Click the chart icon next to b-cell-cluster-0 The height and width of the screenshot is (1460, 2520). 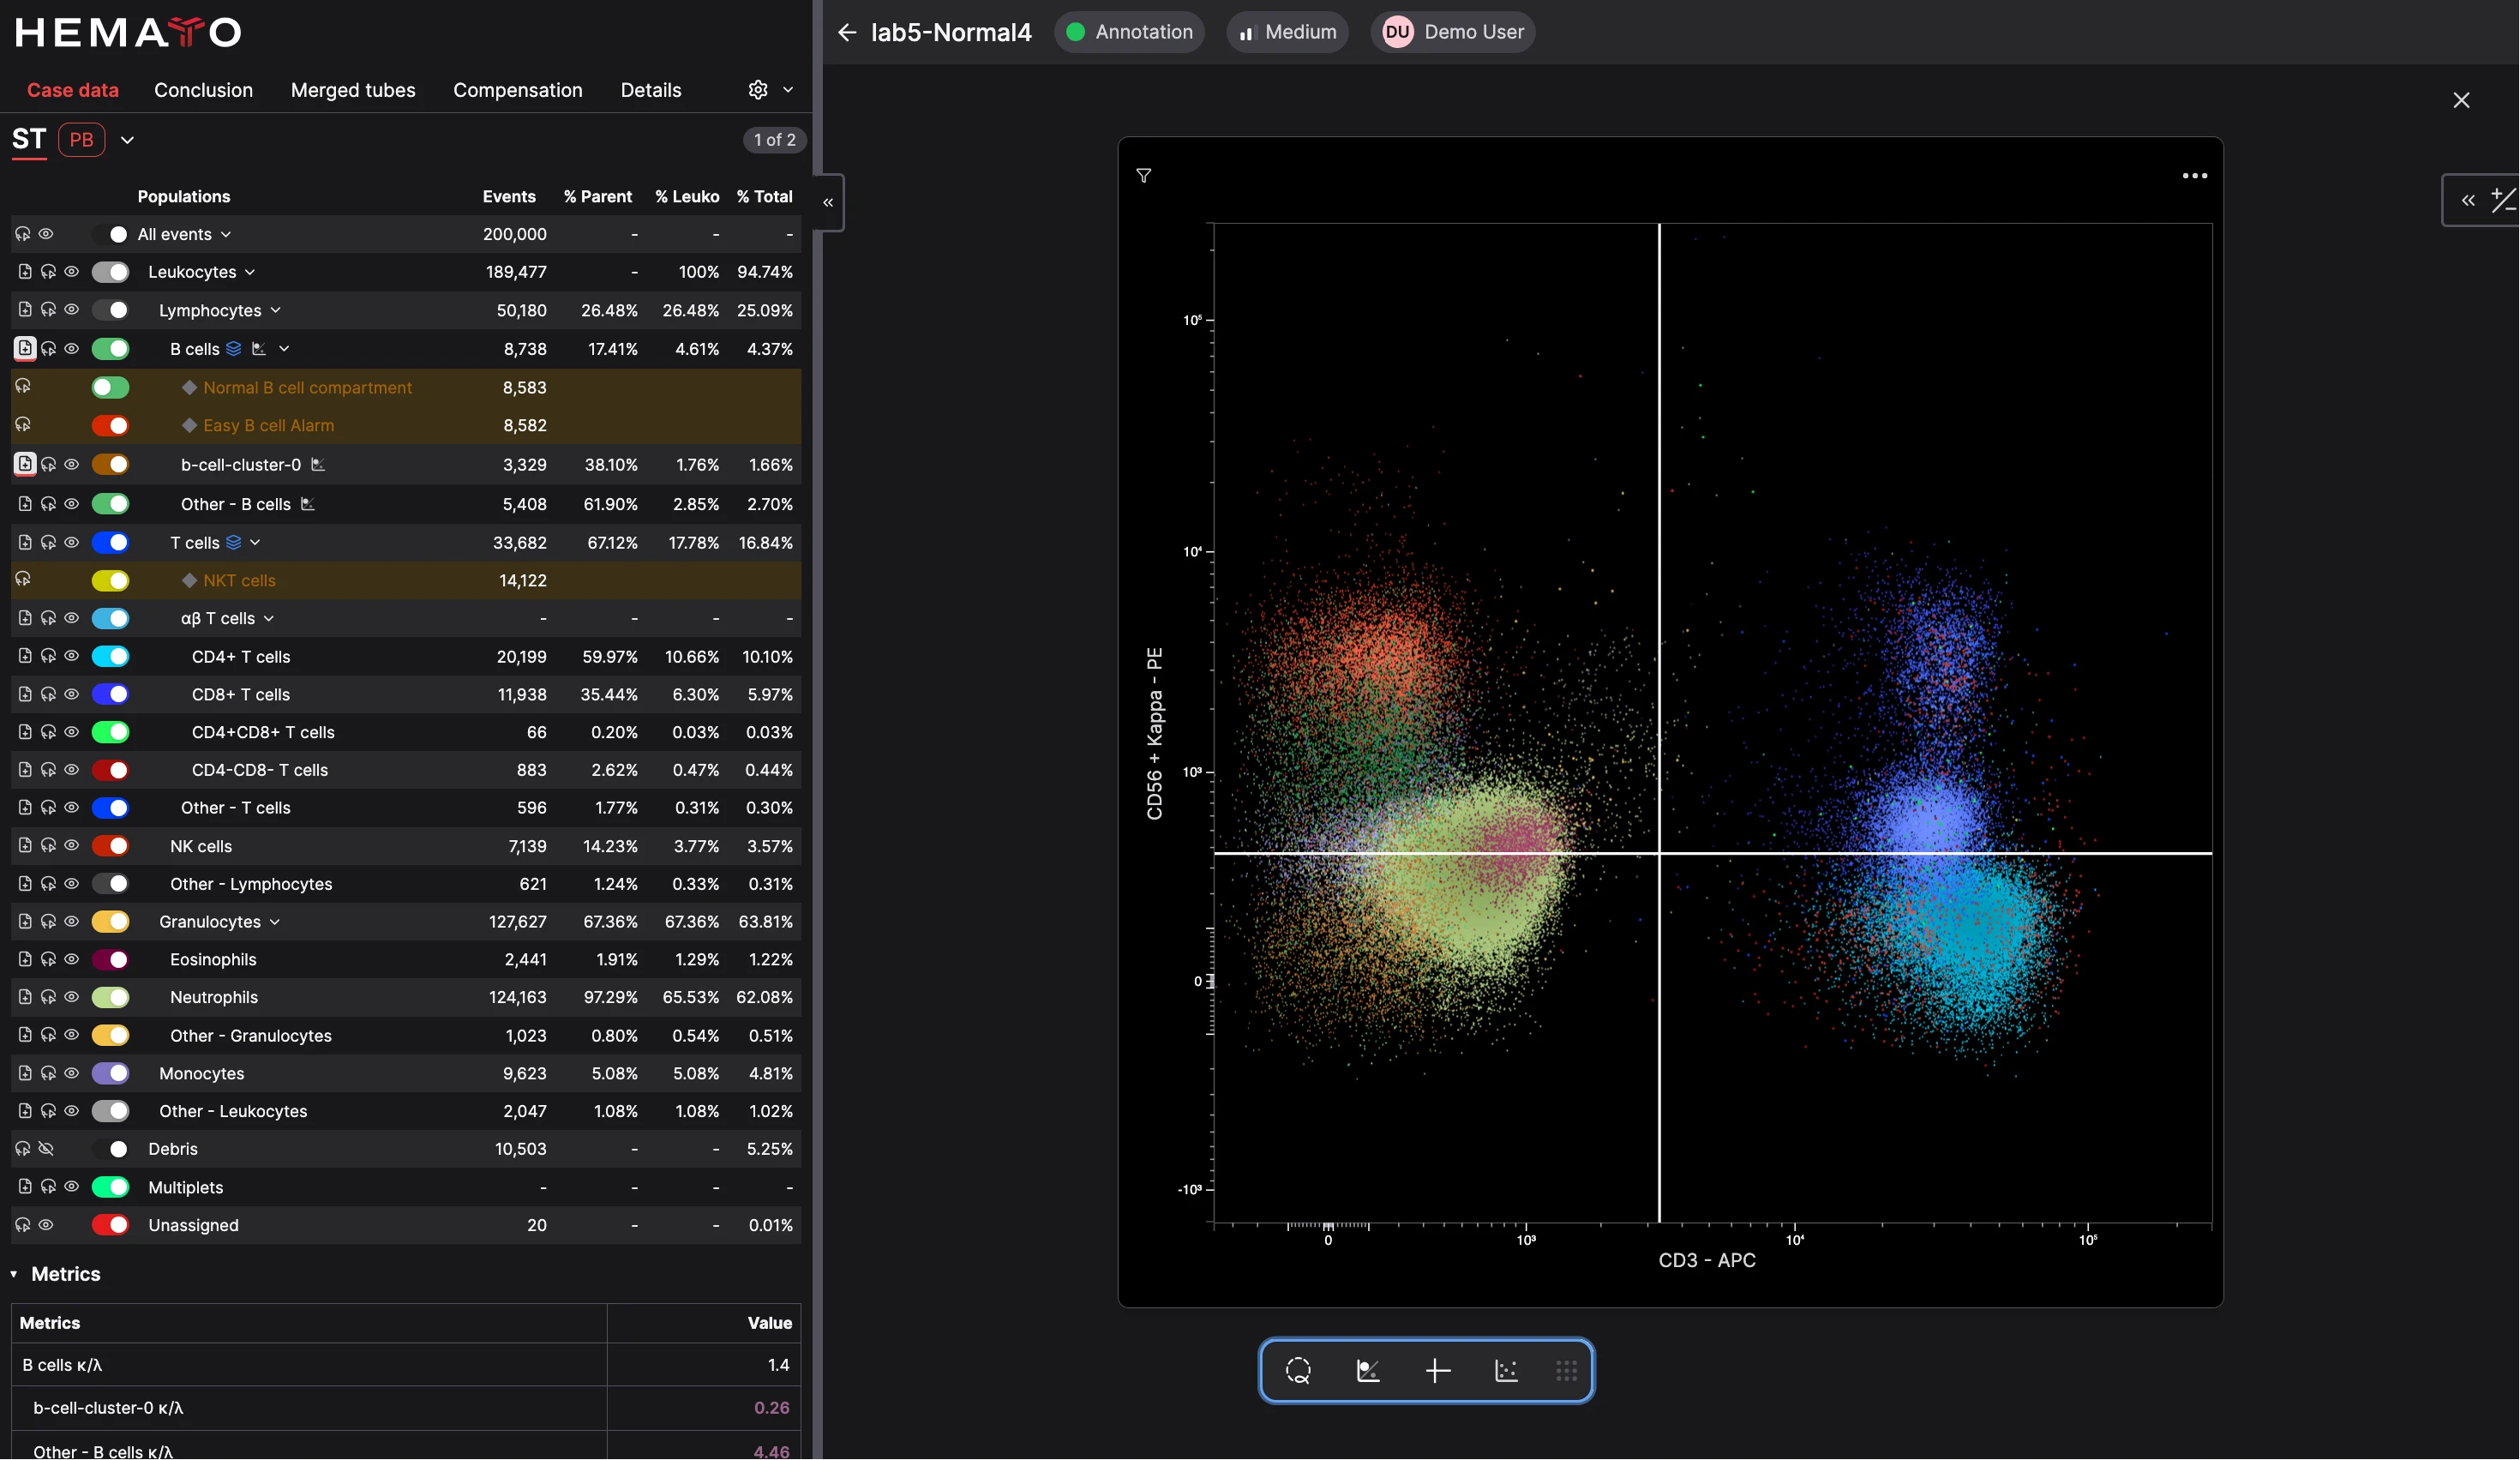click(x=318, y=465)
